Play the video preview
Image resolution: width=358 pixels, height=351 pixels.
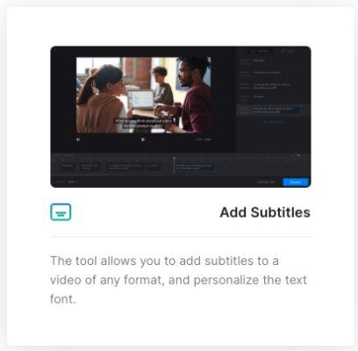[x=143, y=140]
